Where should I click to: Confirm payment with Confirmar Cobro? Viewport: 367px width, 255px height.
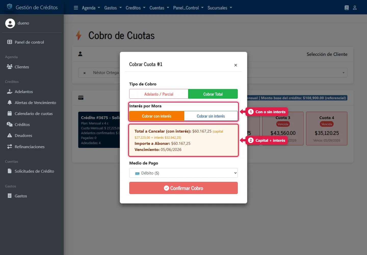tap(183, 188)
